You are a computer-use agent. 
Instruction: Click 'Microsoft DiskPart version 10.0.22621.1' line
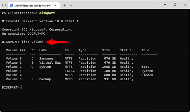[40, 21]
